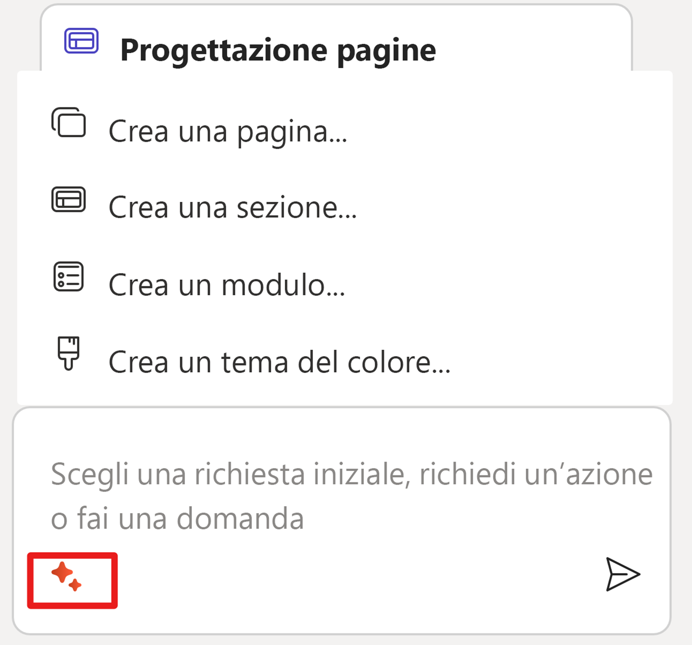Click the section layout icon beside Crea una sezione
692x645 pixels.
coord(69,199)
